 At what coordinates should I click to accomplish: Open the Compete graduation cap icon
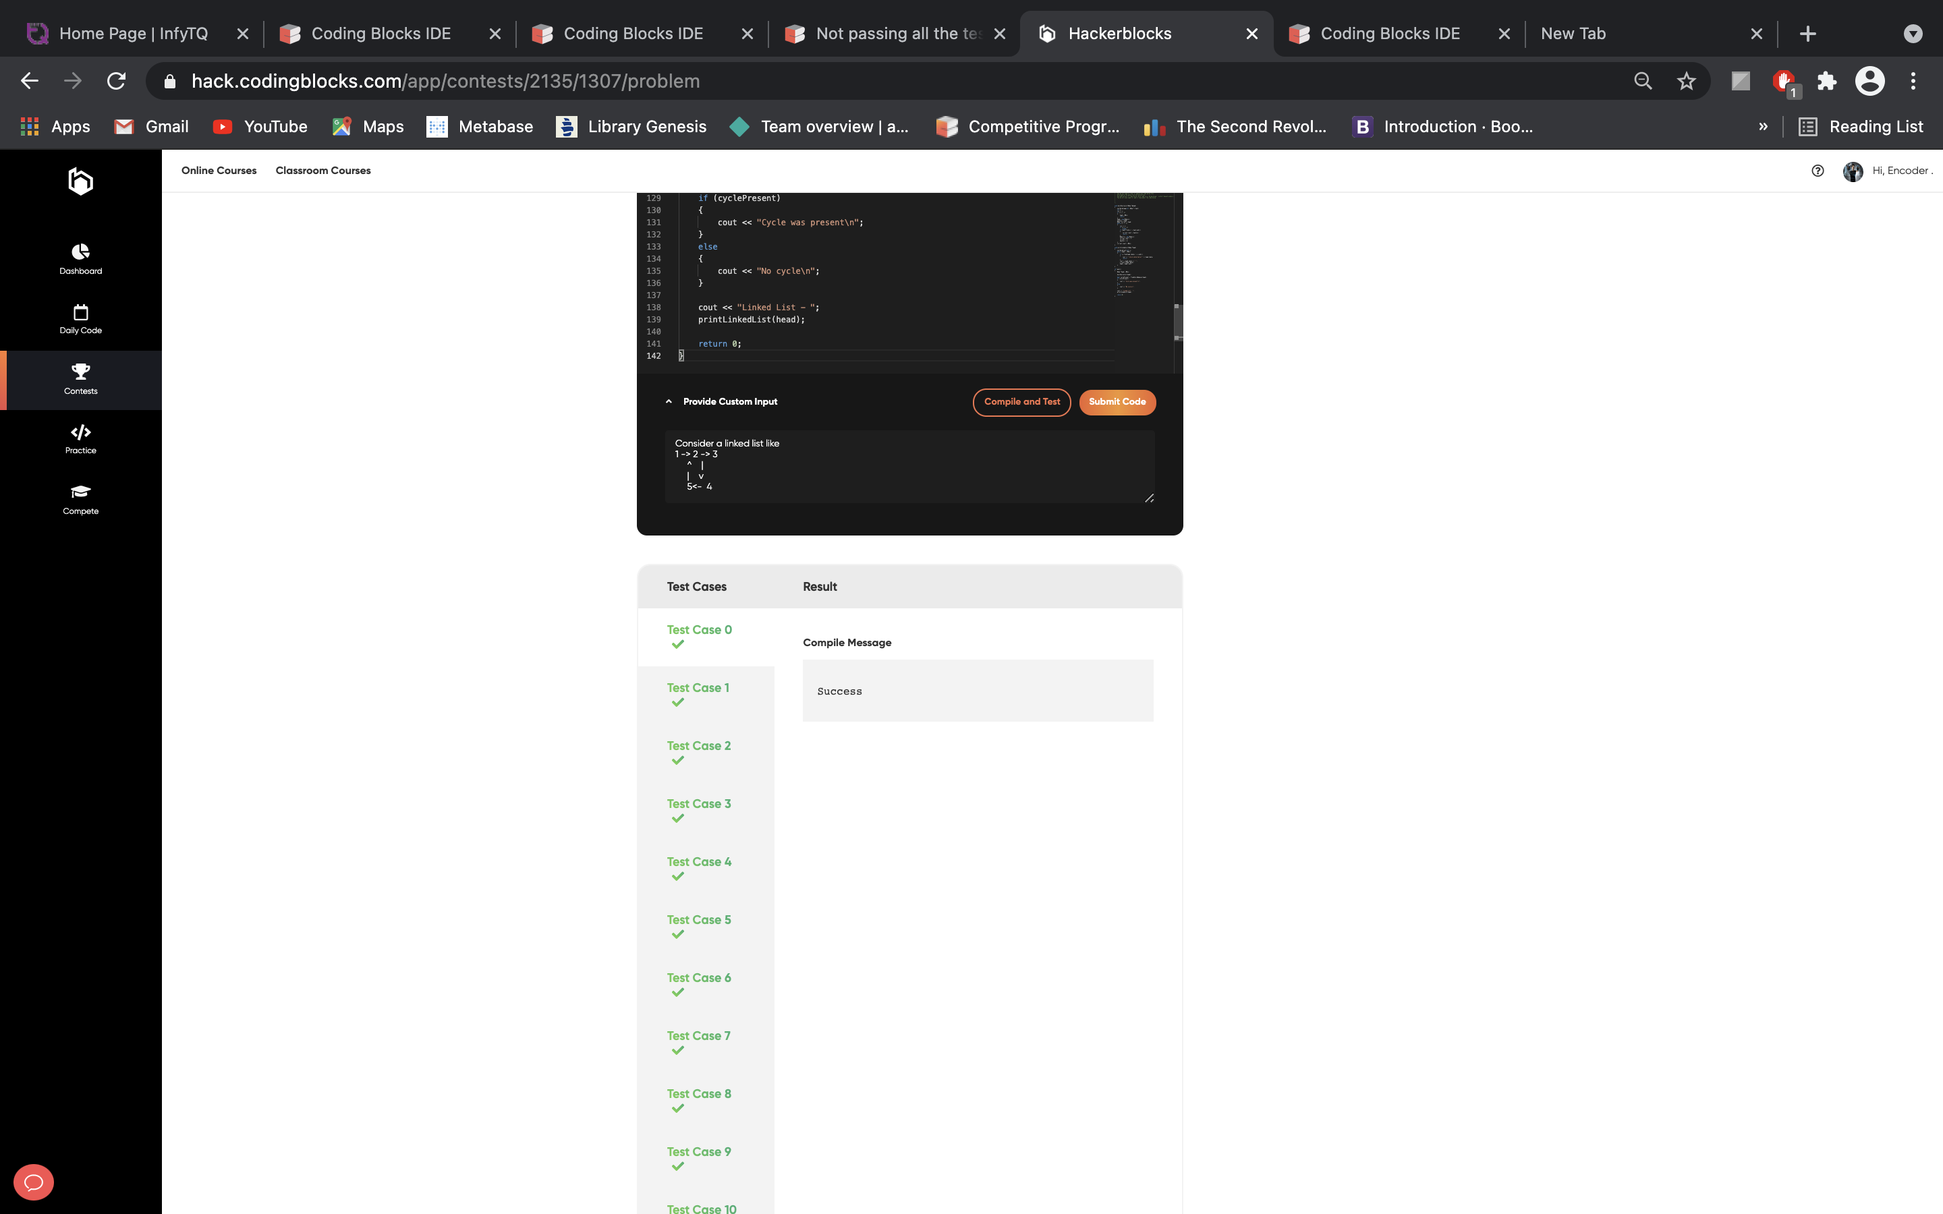point(80,498)
